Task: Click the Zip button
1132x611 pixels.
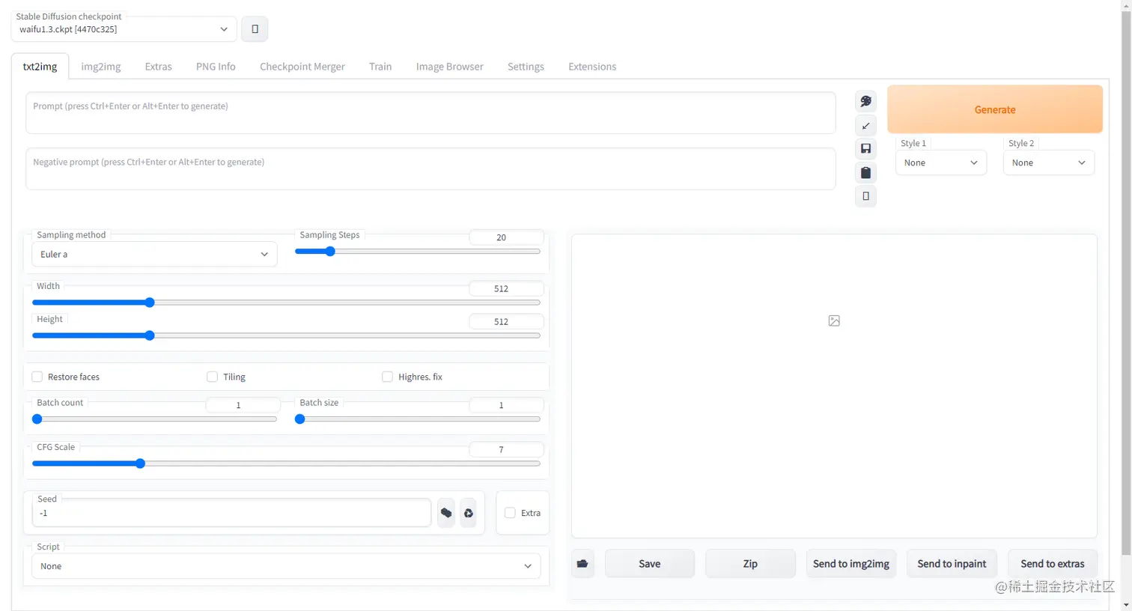Action: tap(750, 564)
